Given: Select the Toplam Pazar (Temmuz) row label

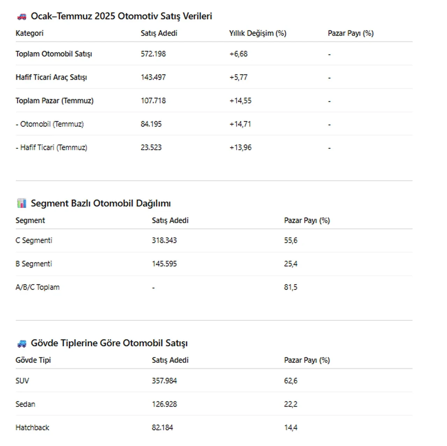Looking at the screenshot, I should point(54,101).
